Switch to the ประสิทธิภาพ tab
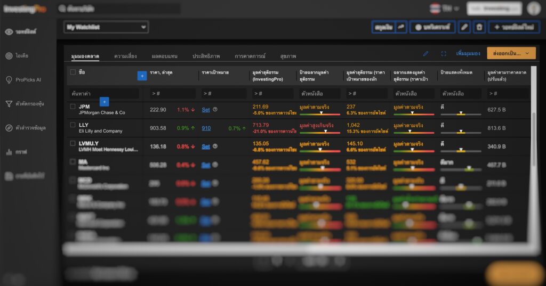Image resolution: width=546 pixels, height=286 pixels. point(206,56)
